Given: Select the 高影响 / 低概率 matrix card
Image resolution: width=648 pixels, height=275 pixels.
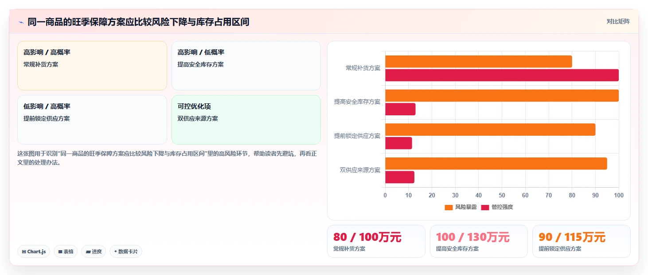Looking at the screenshot, I should (246, 66).
